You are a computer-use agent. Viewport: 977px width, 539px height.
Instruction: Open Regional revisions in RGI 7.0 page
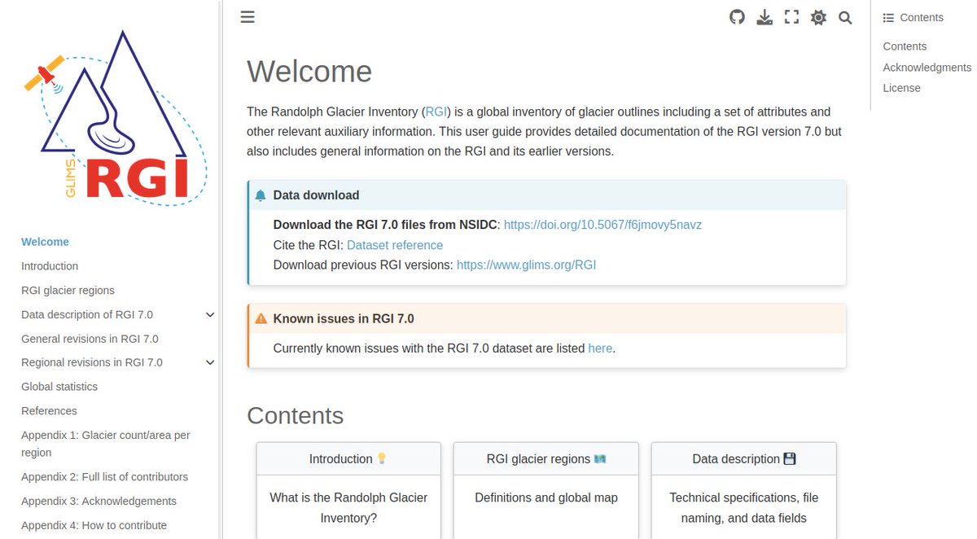point(92,362)
